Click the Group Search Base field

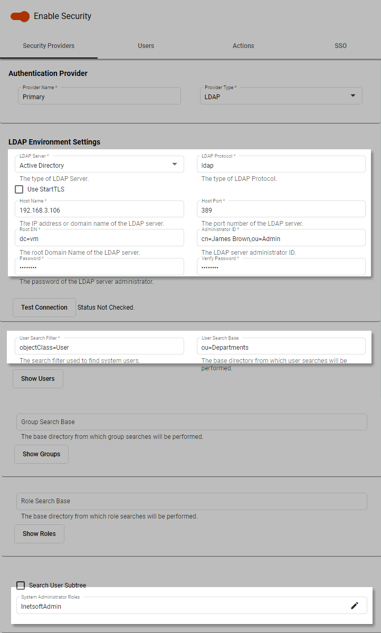pos(191,421)
